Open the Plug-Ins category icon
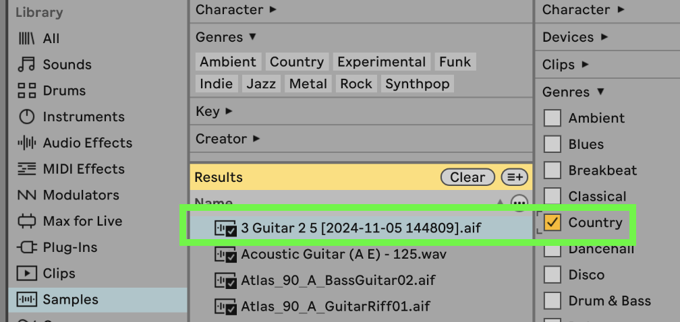Viewport: 680px width, 322px height. point(26,247)
